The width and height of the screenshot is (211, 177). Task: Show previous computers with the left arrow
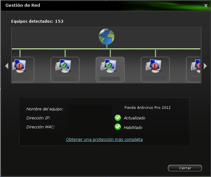(7, 66)
